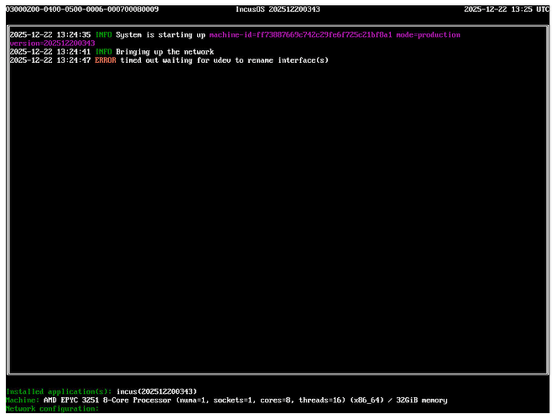The width and height of the screenshot is (556, 419).
Task: Select the IncusOS 202512200343 title text
Action: pyautogui.click(x=277, y=9)
